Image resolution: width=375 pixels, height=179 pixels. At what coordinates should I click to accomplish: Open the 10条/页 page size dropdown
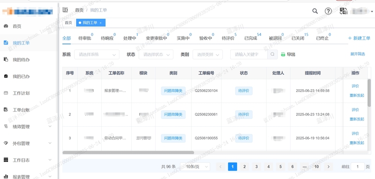coord(195,166)
